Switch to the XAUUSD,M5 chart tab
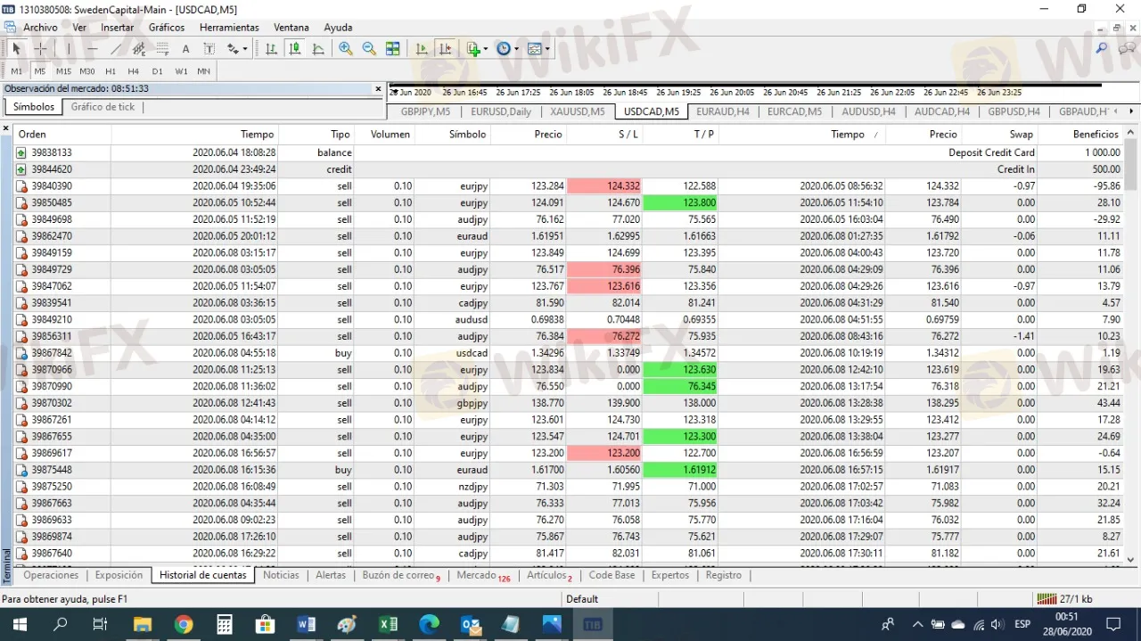Screen dimensions: 1141x641 coord(578,111)
